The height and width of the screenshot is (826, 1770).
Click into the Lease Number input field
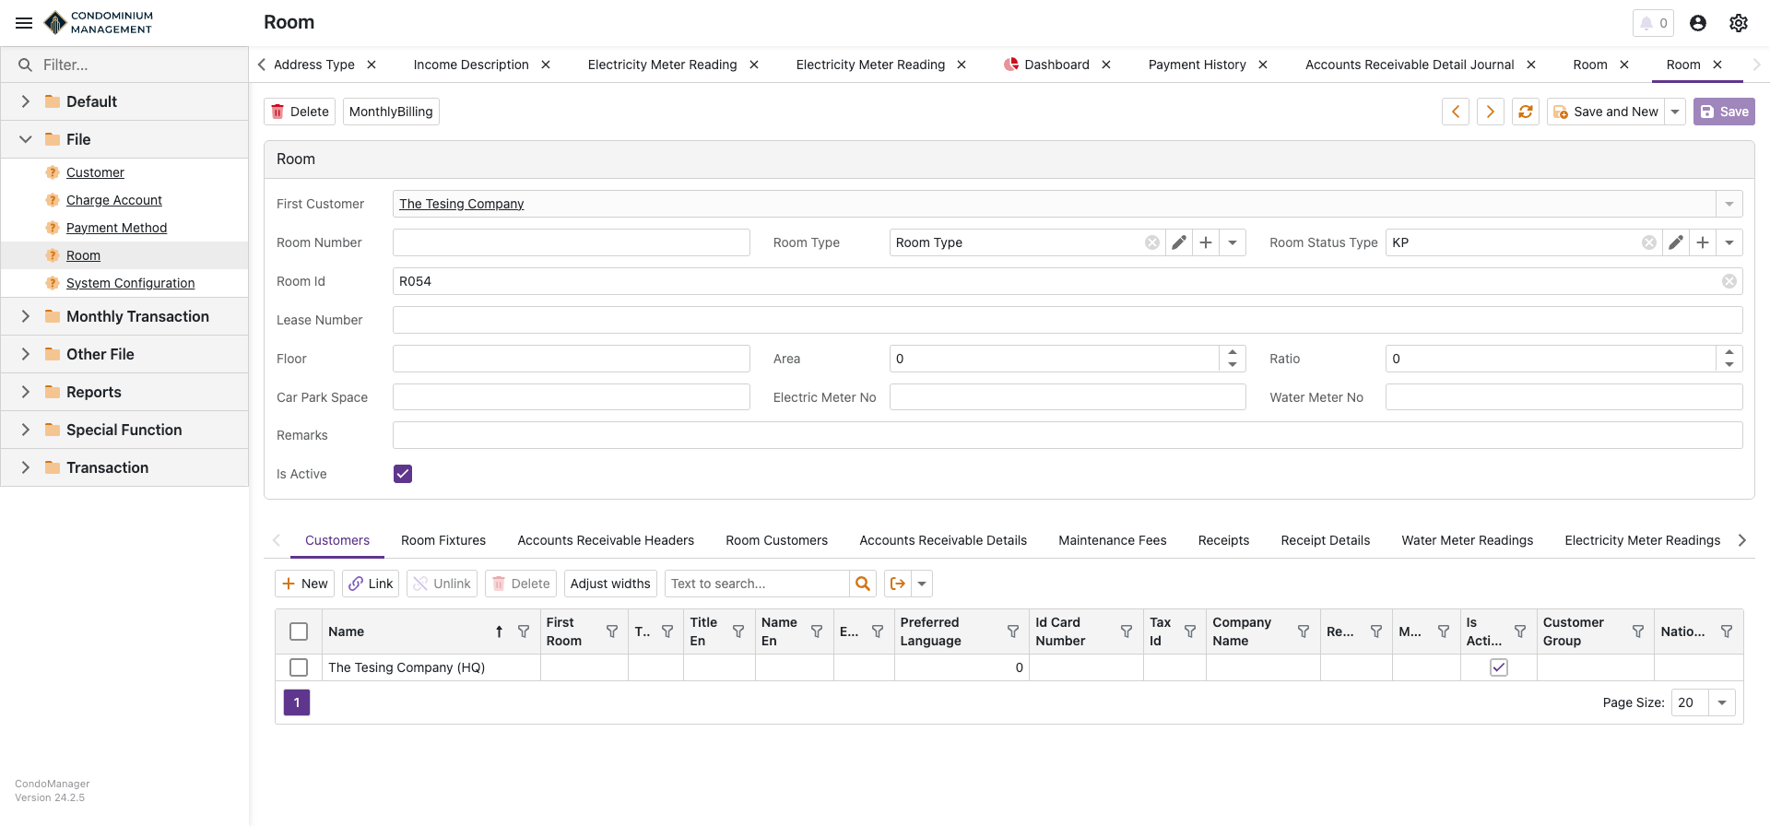1067,320
